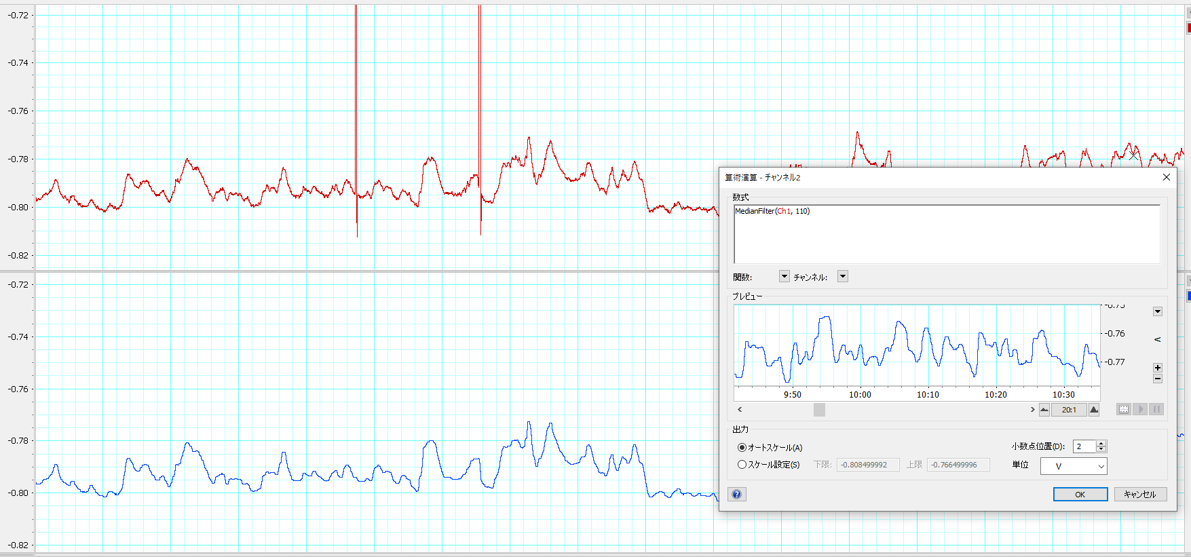Click the 10:00 time label in preview

(860, 395)
